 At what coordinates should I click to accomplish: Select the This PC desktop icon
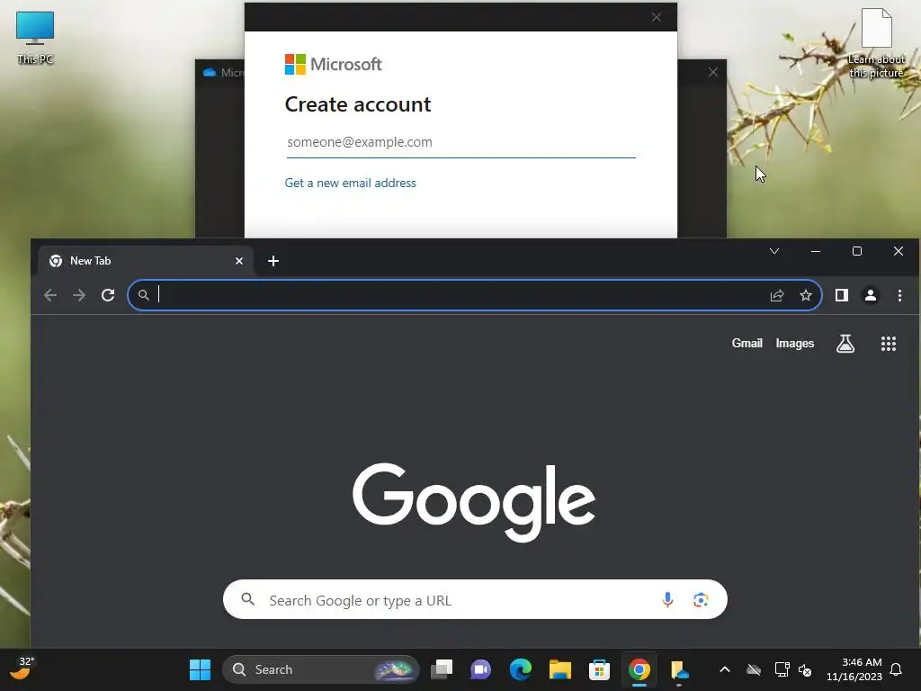(35, 38)
